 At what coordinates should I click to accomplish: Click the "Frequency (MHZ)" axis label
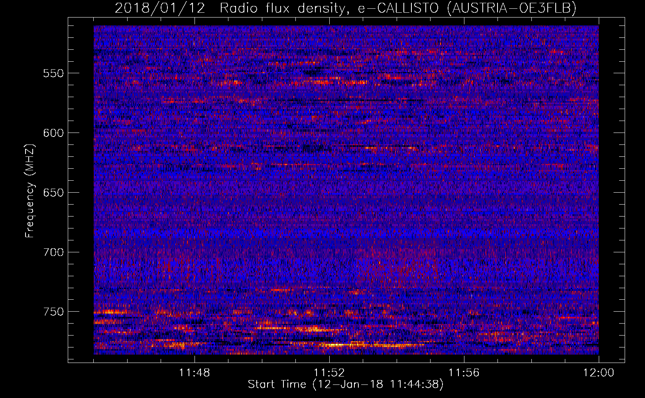click(x=30, y=191)
